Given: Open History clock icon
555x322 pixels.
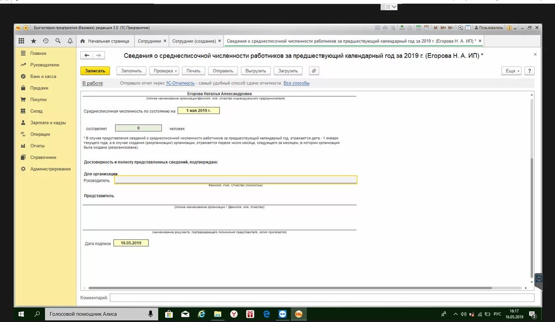Looking at the screenshot, I should [45, 41].
